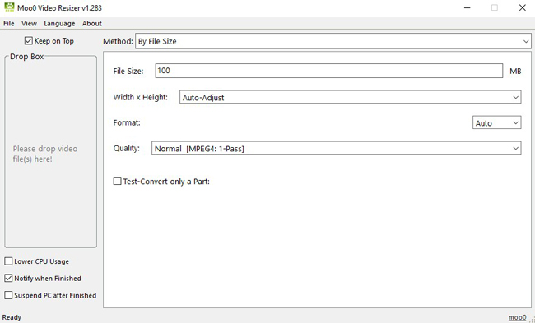This screenshot has height=323, width=535.
Task: Click the Method label
Action: pos(118,41)
